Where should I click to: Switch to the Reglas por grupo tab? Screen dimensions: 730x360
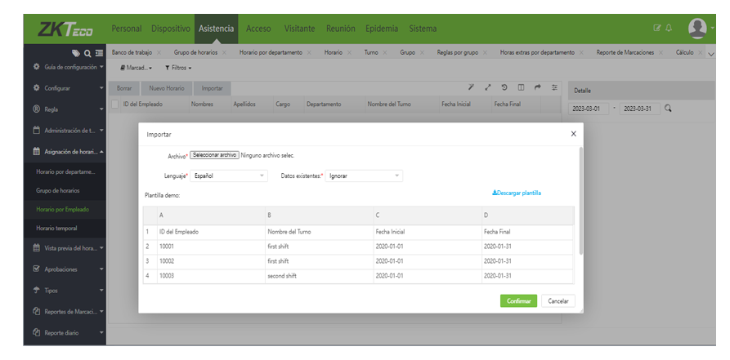tap(459, 52)
